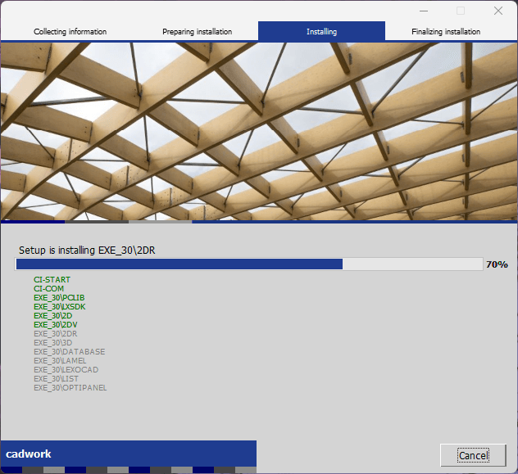Click the Cancel button
This screenshot has height=474, width=518.
point(473,455)
